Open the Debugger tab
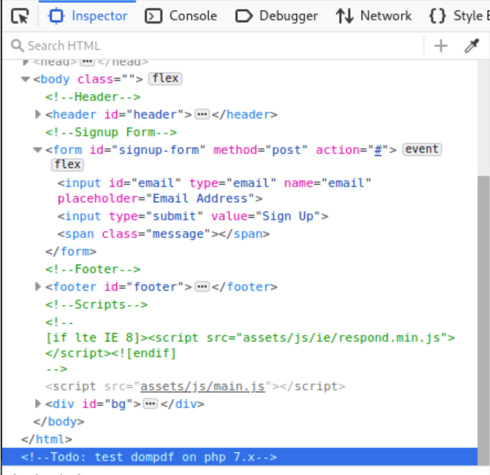The height and width of the screenshot is (475, 490). click(x=276, y=16)
